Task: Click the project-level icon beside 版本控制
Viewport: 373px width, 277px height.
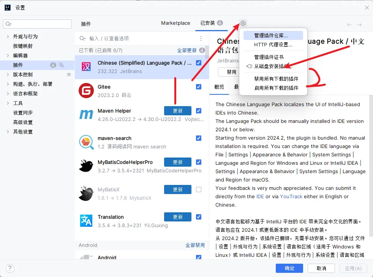Action: (69, 75)
